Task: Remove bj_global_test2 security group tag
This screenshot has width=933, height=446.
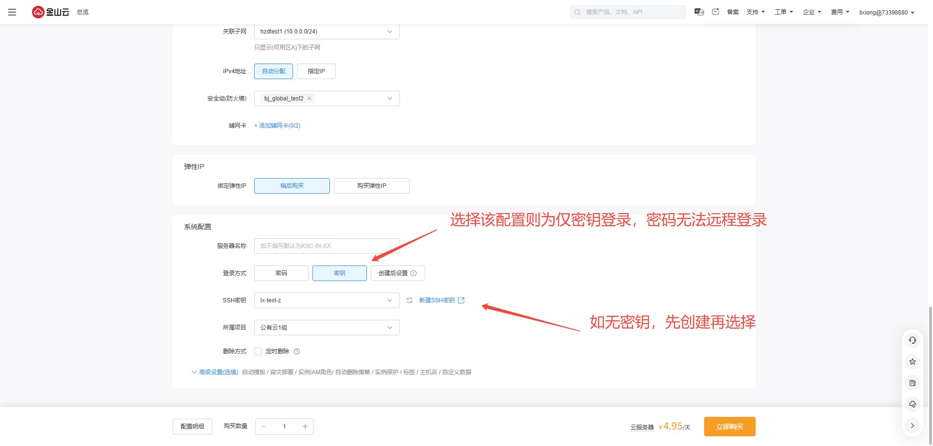Action: tap(310, 99)
